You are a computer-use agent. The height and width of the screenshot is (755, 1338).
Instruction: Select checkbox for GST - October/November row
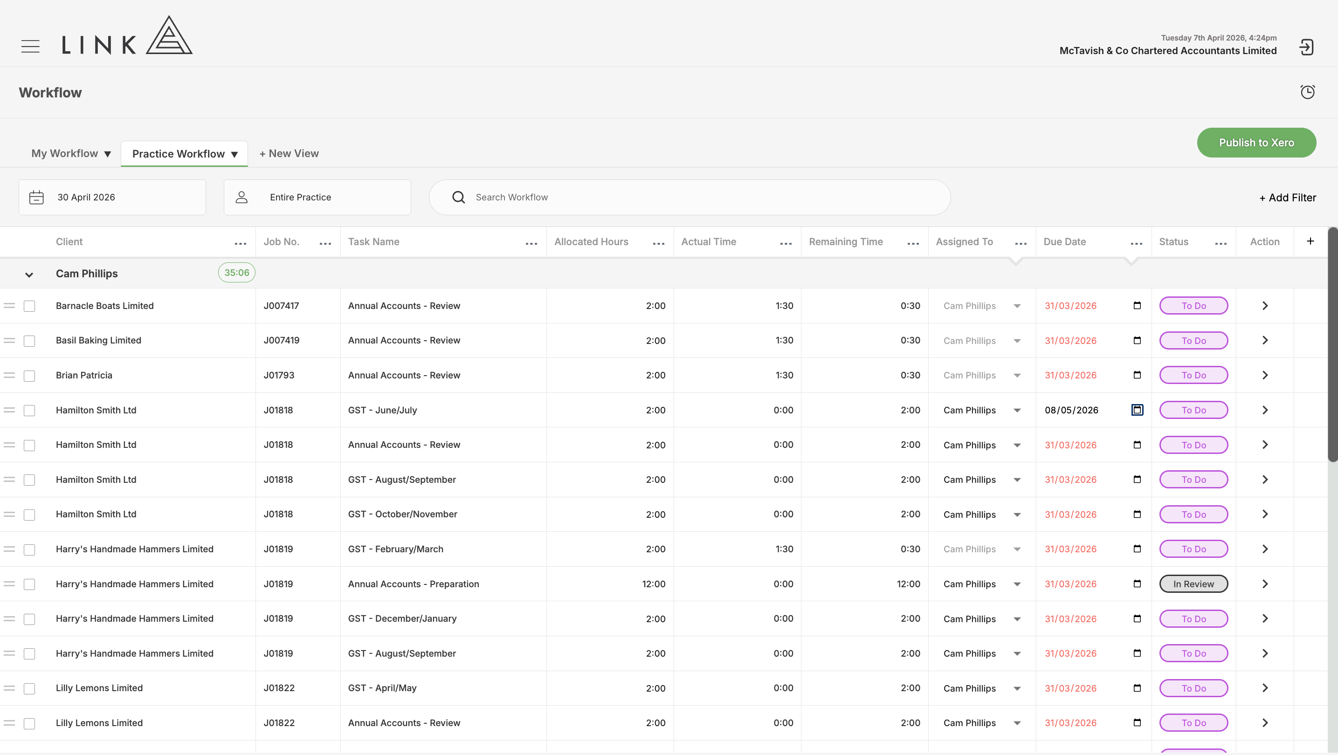click(x=30, y=515)
